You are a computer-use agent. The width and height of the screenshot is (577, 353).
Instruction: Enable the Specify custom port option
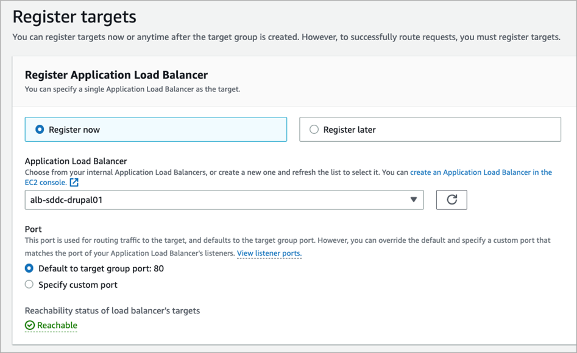(x=29, y=285)
